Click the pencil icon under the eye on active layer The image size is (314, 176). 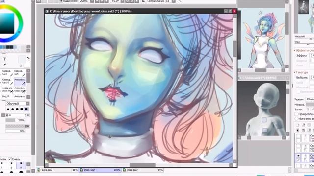298,160
